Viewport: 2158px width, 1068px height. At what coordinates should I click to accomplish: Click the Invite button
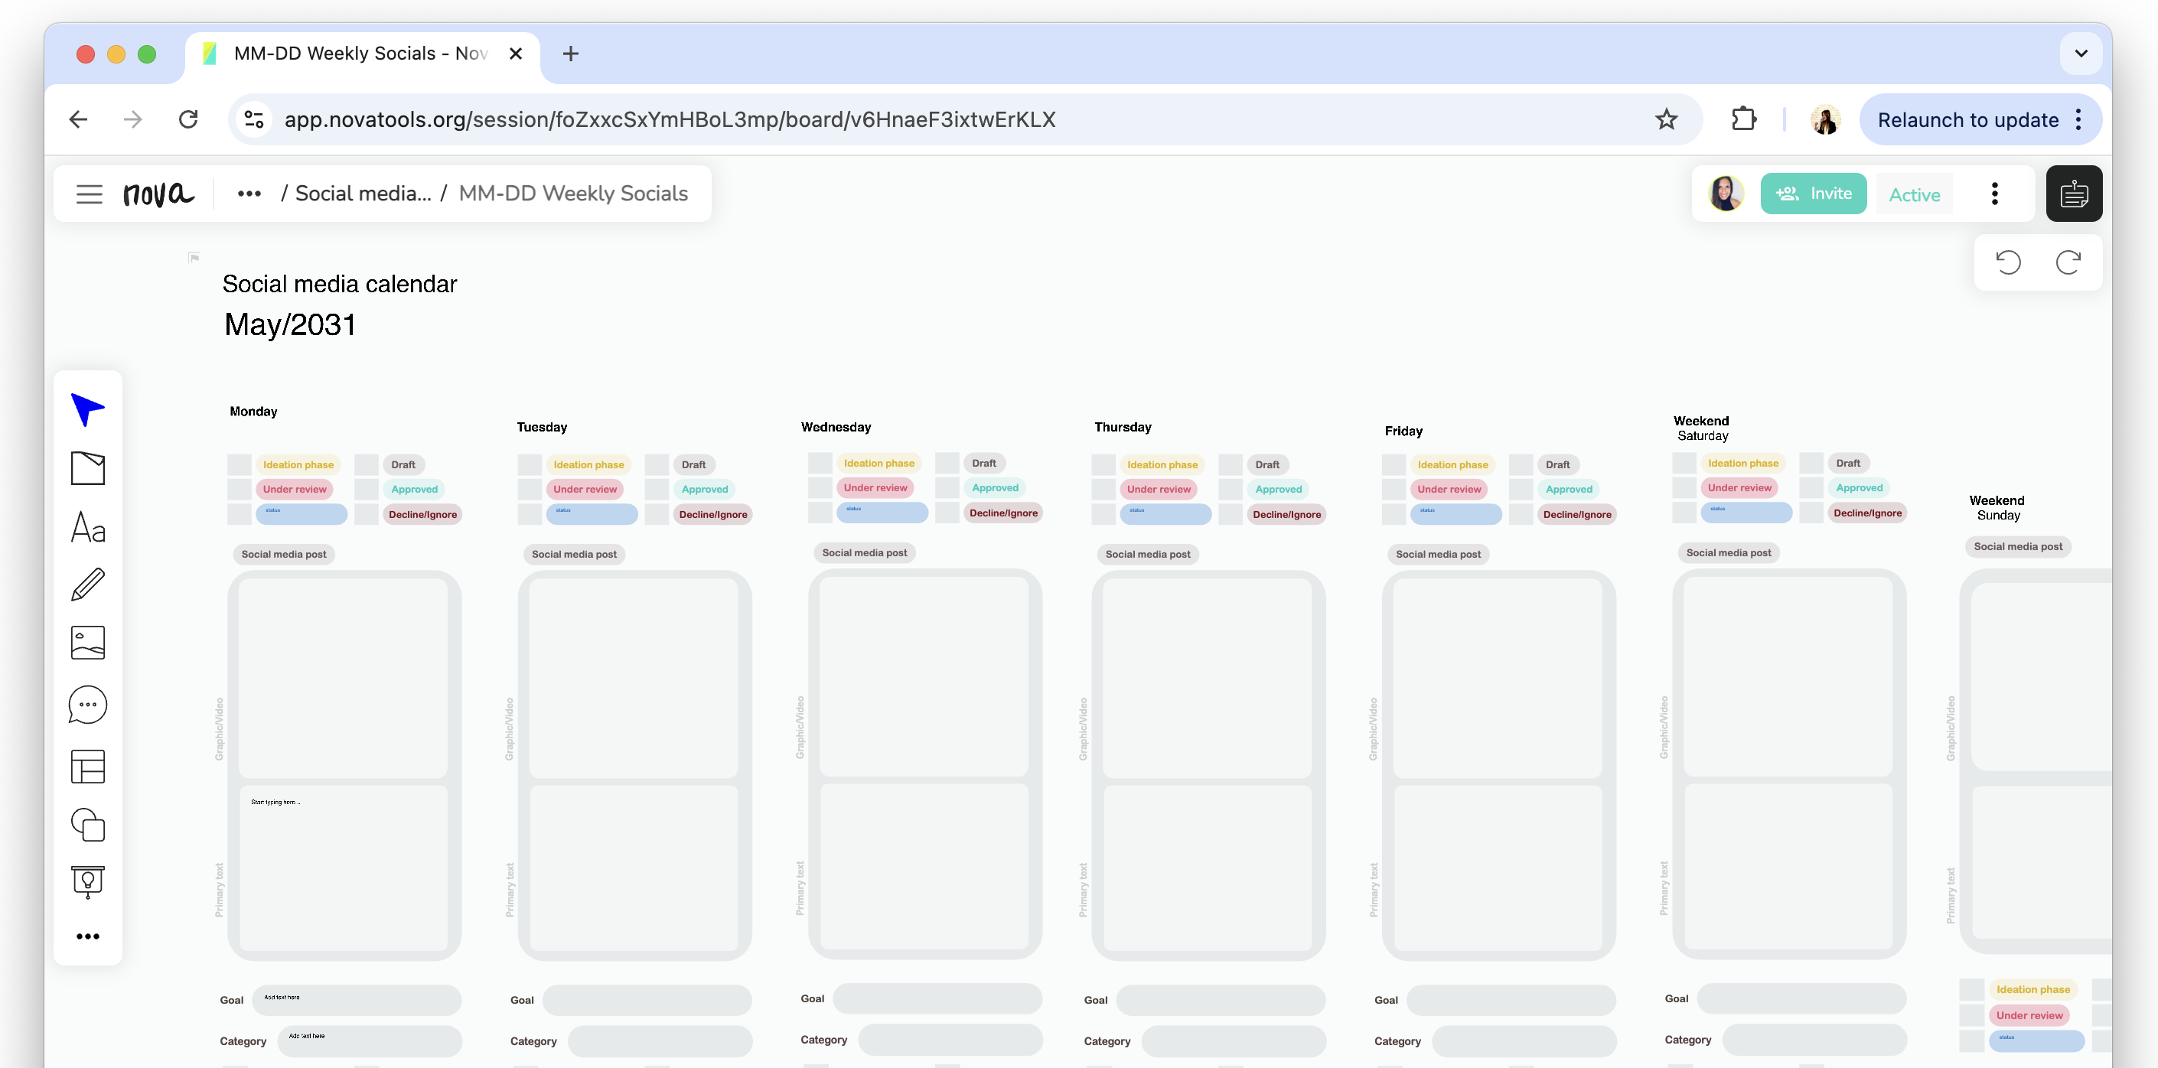pos(1813,194)
